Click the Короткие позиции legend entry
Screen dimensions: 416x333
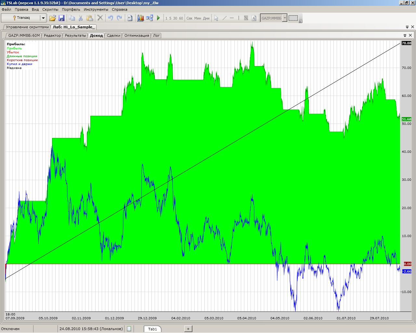pos(22,60)
